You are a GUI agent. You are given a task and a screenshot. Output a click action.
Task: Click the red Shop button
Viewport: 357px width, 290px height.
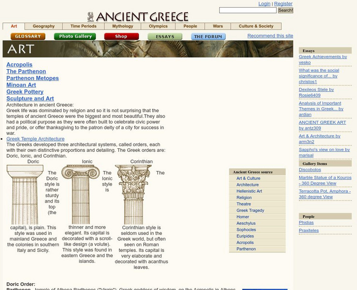coord(121,36)
